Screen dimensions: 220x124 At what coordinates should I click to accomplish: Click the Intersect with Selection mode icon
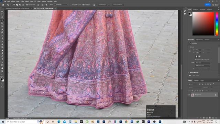[x=23, y=5]
